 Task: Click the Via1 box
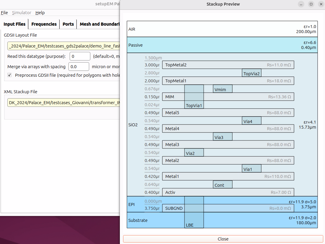tap(251, 168)
